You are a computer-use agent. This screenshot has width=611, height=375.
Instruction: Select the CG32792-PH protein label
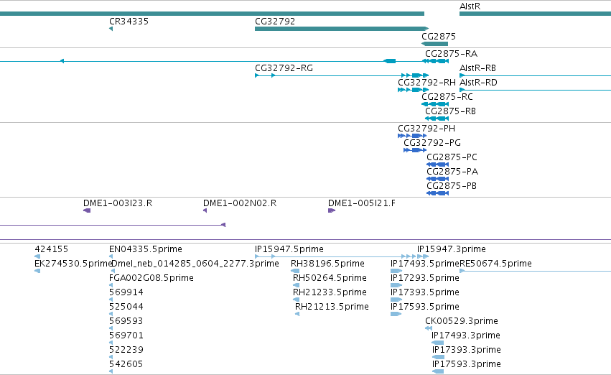pyautogui.click(x=426, y=129)
